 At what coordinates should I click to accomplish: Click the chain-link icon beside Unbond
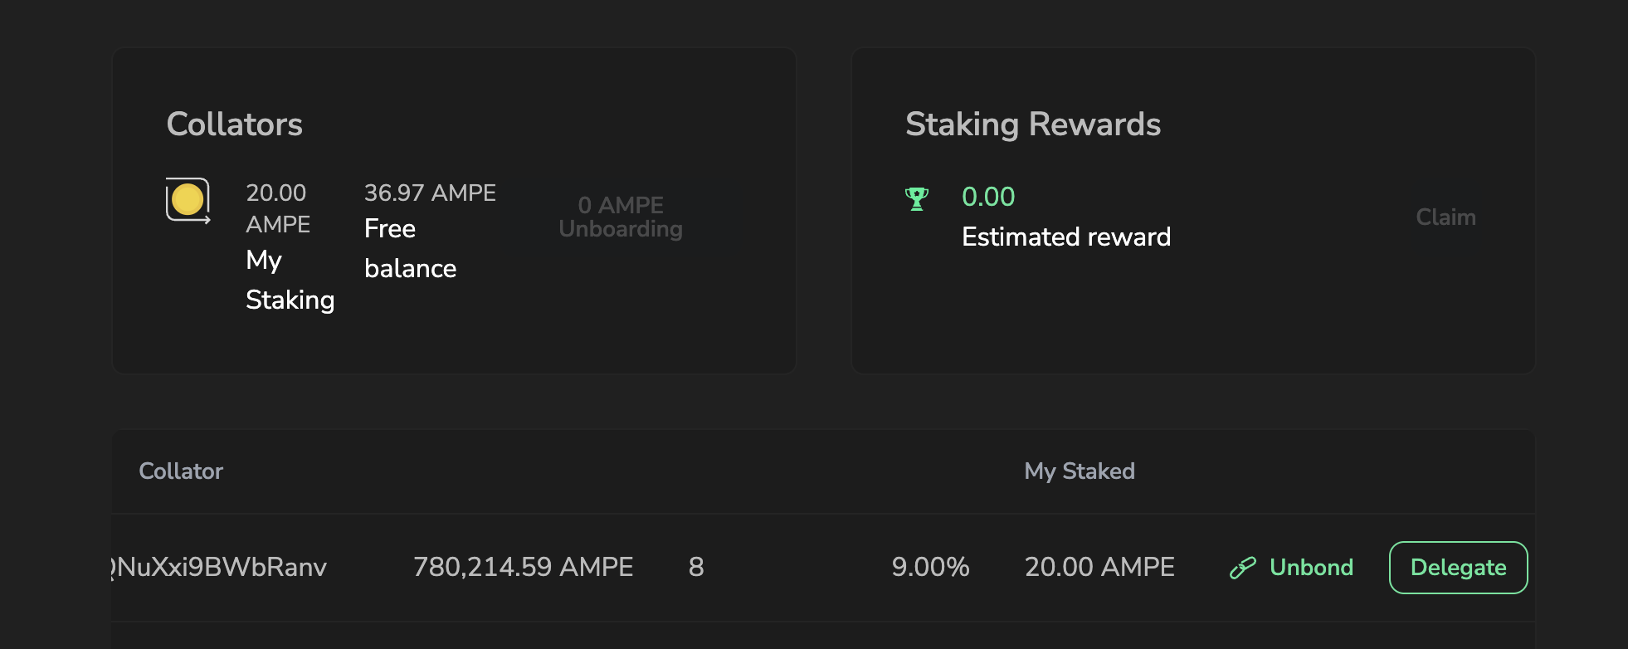[1242, 568]
